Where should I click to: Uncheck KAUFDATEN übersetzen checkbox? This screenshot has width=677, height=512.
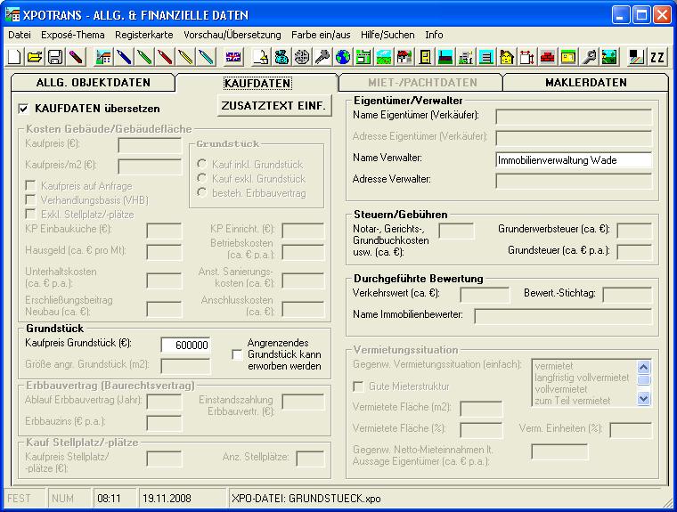(x=24, y=109)
